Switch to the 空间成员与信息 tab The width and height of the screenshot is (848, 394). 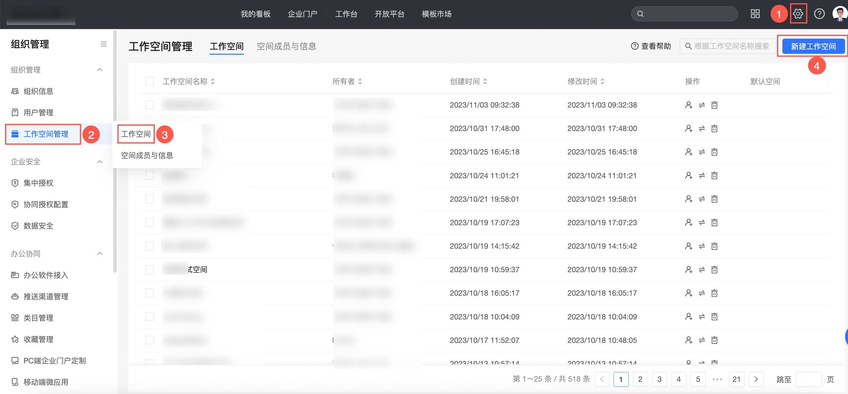286,46
